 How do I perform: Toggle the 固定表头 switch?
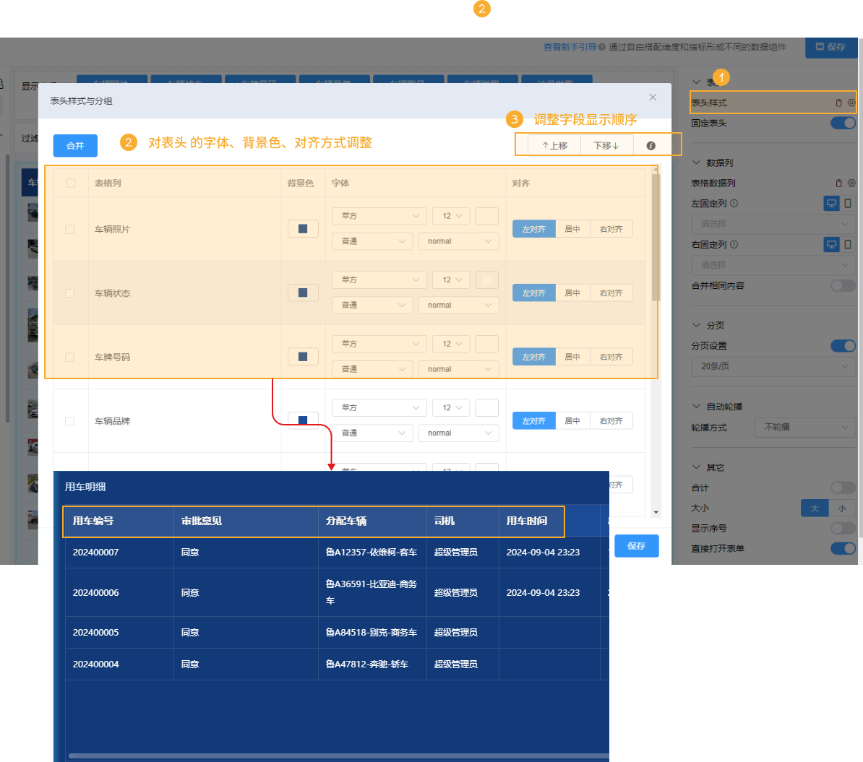[843, 123]
